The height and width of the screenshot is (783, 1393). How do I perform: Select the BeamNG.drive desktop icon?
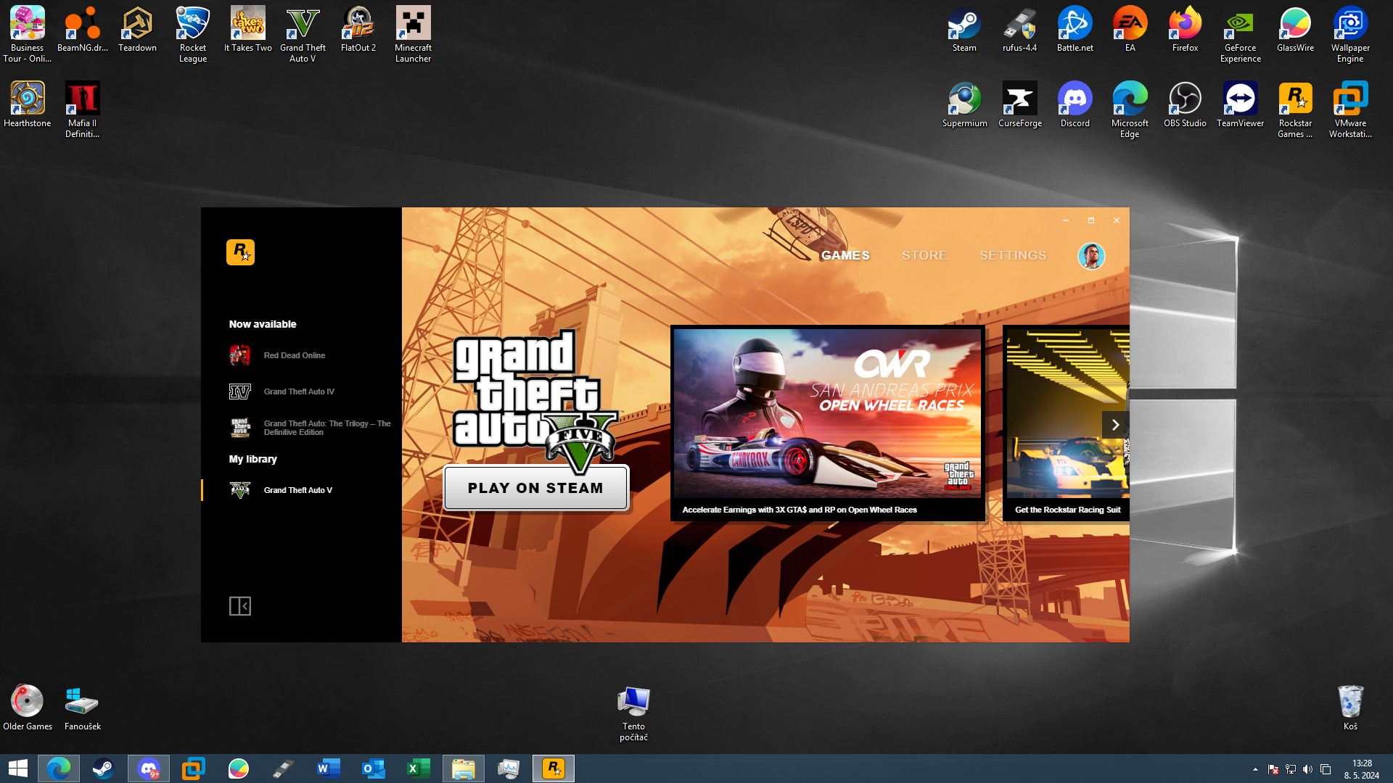pos(83,29)
